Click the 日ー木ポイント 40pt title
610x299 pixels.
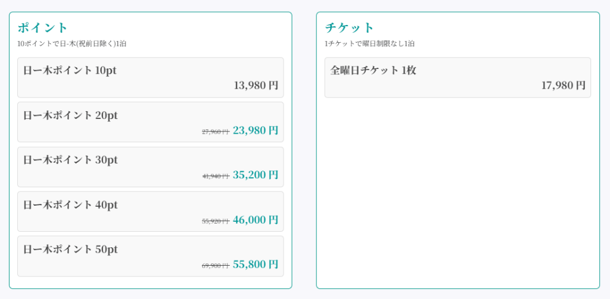tap(70, 204)
